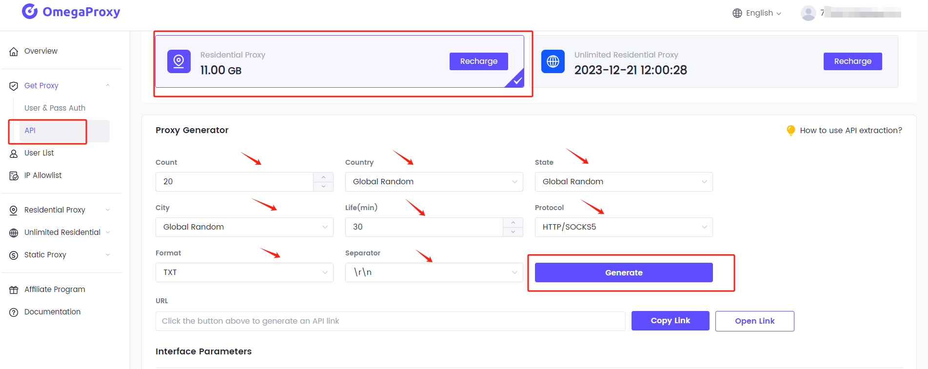Open User & Pass Auth menu item
The width and height of the screenshot is (928, 369).
point(55,108)
